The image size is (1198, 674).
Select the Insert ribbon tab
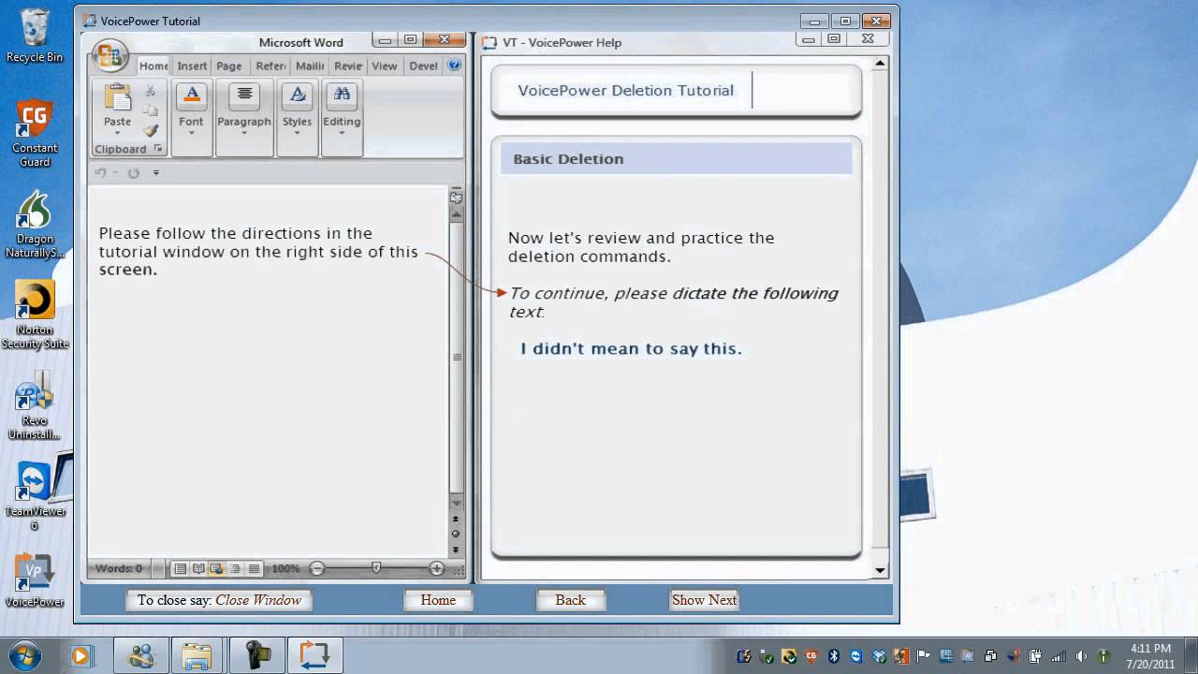192,66
